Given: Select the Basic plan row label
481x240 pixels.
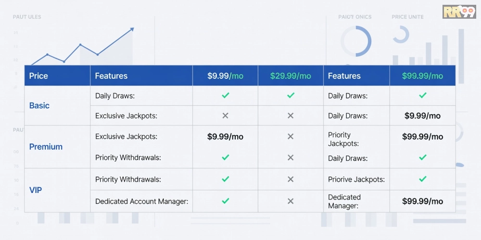Looking at the screenshot, I should [x=39, y=106].
